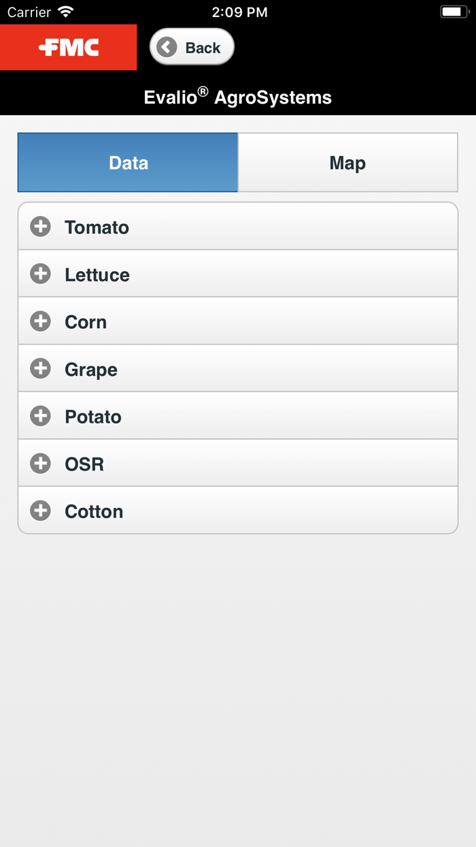Click the plus icon beside Tomato
This screenshot has height=847, width=476.
pos(41,227)
